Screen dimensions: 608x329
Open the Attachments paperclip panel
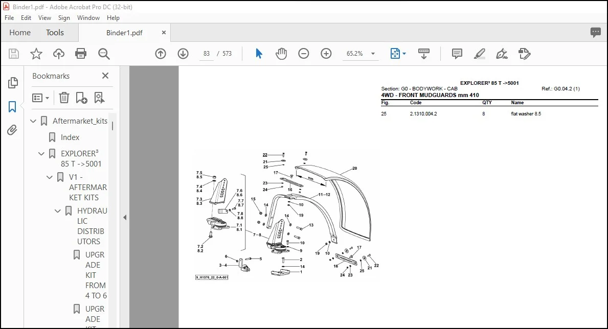pyautogui.click(x=12, y=130)
